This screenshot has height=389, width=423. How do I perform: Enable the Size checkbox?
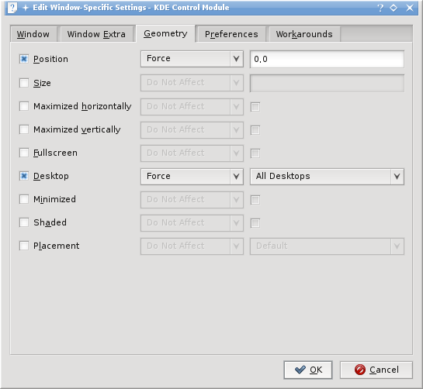point(24,83)
